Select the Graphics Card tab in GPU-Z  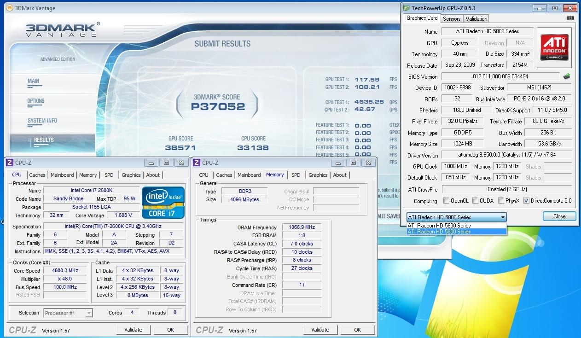(422, 18)
